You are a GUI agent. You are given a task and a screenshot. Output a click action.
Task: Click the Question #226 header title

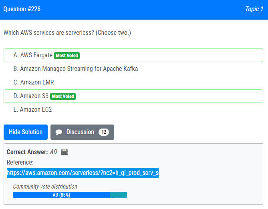click(x=22, y=9)
